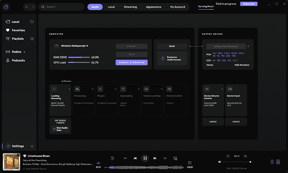
Task: Click into the Search field
Action: [x=61, y=7]
